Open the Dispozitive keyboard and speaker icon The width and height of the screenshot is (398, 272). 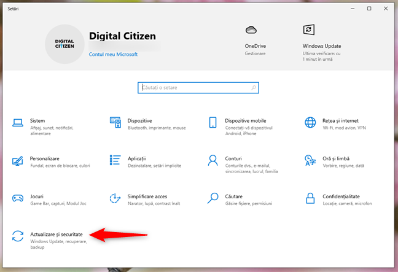click(x=115, y=122)
